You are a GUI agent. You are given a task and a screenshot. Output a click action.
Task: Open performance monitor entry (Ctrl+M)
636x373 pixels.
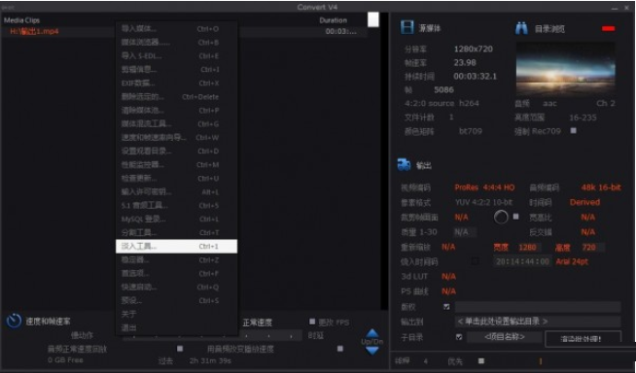click(176, 165)
